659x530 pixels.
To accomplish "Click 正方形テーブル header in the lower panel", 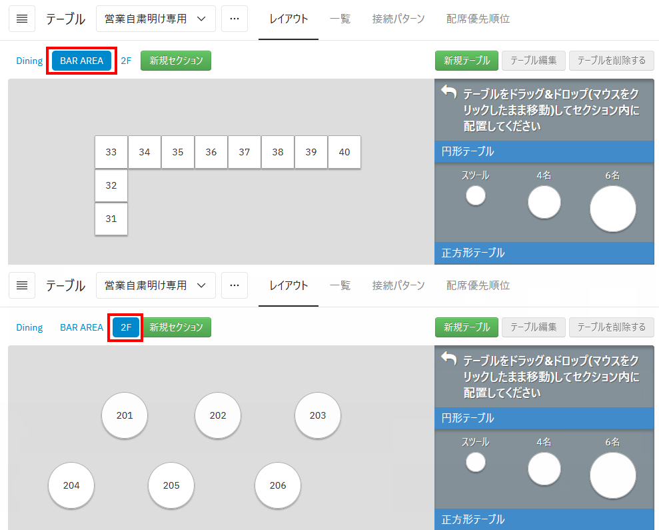I will tap(544, 519).
